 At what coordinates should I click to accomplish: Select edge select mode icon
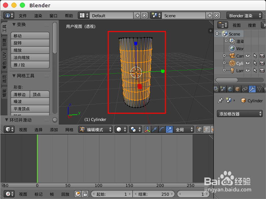click(207, 129)
